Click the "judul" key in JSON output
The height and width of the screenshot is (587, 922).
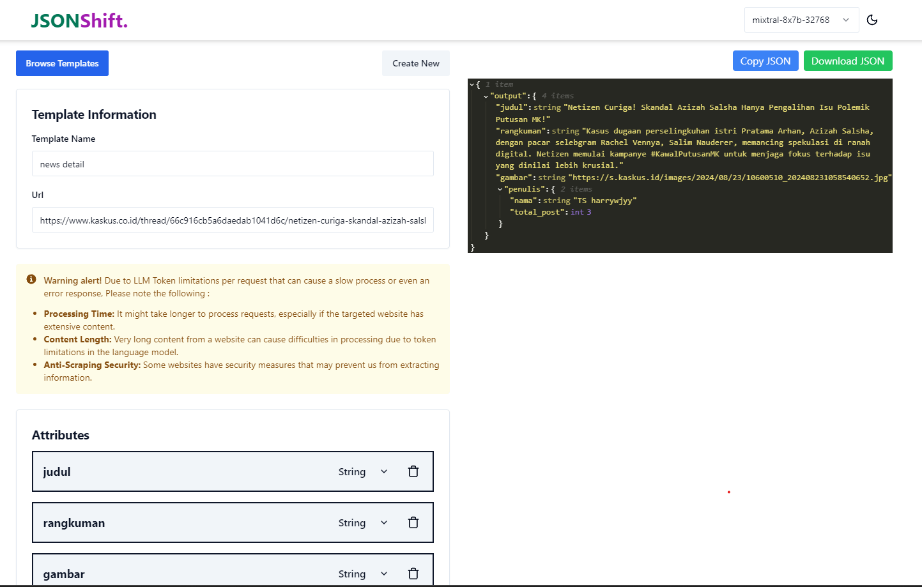[x=512, y=107]
